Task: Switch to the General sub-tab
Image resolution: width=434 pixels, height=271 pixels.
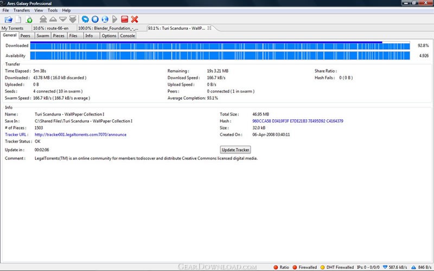Action: point(10,35)
